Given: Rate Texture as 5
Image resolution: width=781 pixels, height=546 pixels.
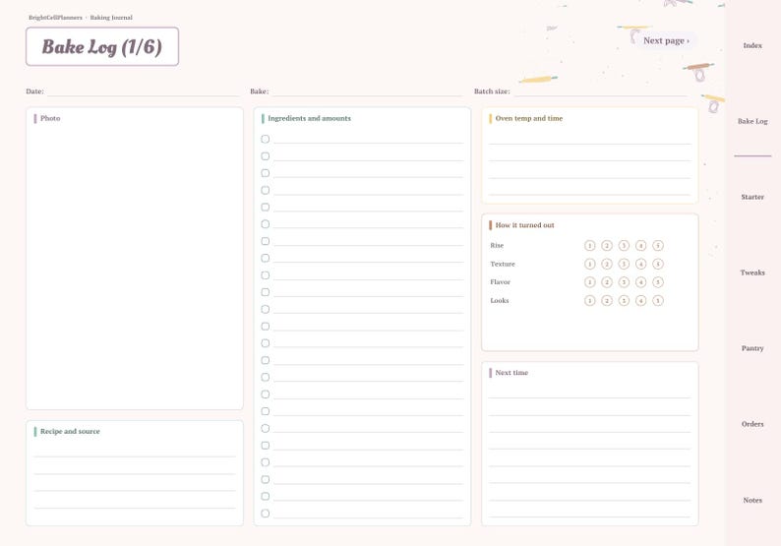Looking at the screenshot, I should (658, 264).
